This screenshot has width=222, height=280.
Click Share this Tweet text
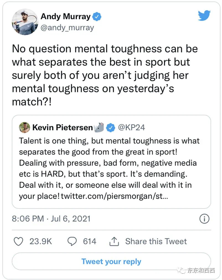coord(156,241)
